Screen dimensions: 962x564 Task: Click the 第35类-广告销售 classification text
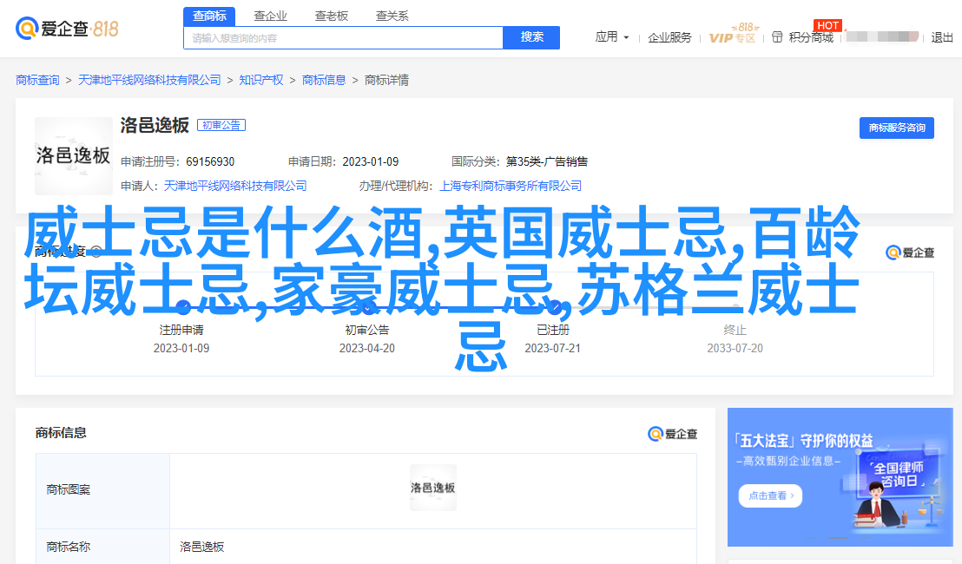(547, 162)
